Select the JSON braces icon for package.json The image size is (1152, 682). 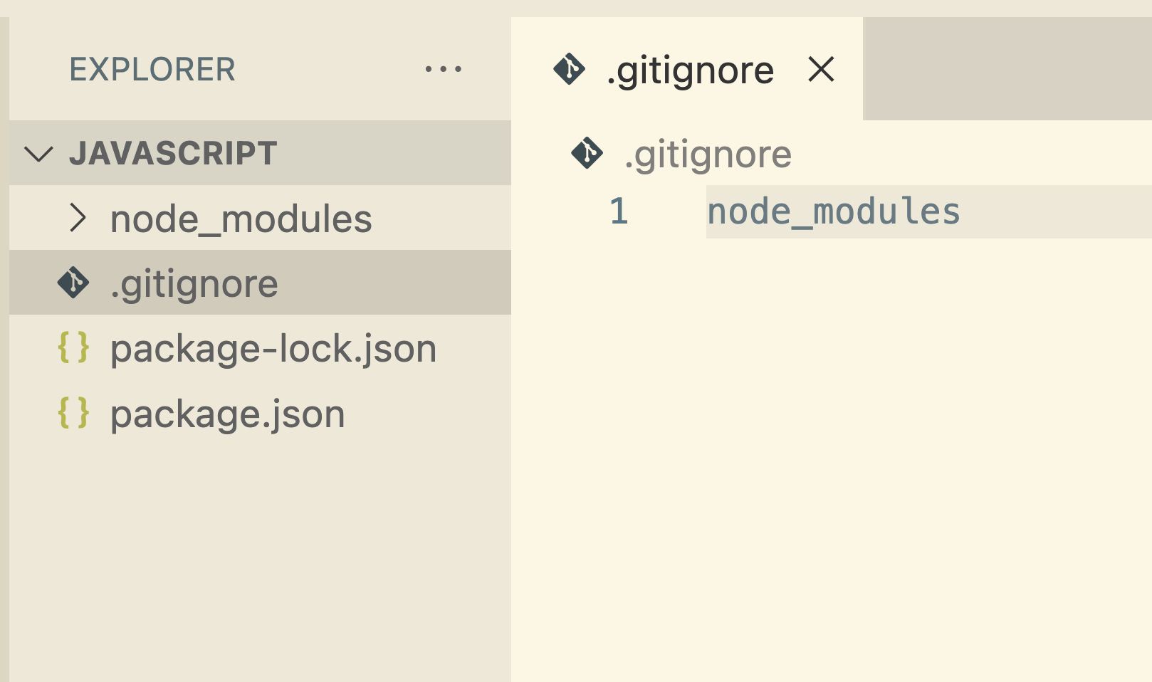pos(72,413)
